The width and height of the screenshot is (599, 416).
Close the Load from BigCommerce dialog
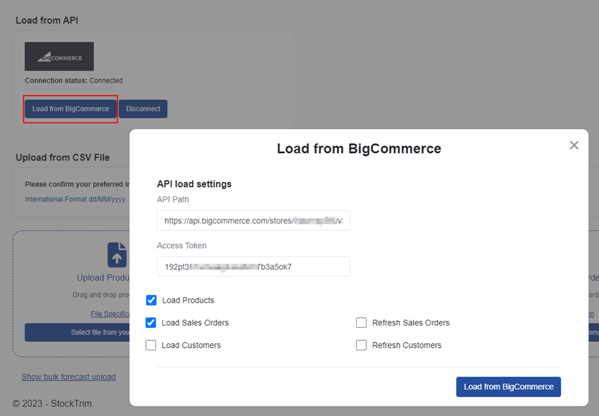pos(574,145)
